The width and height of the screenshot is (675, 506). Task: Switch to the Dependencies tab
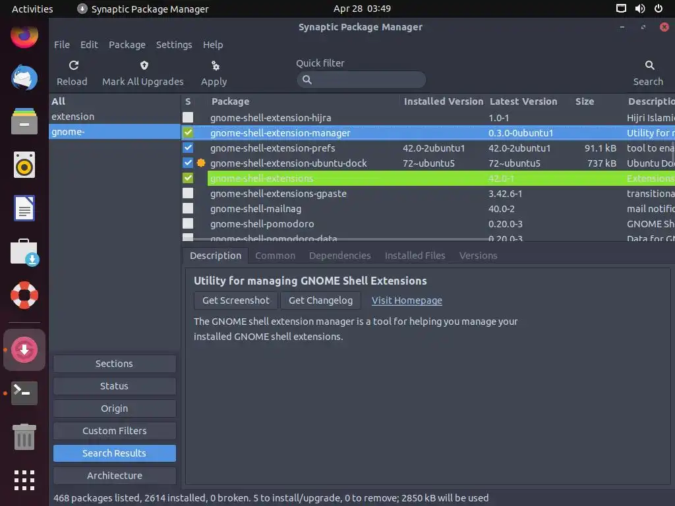pos(339,256)
